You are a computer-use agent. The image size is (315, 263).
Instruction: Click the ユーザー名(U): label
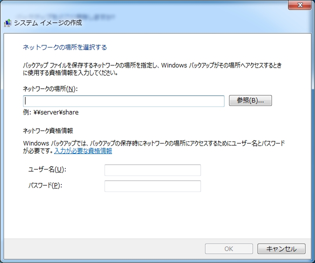[47, 169]
